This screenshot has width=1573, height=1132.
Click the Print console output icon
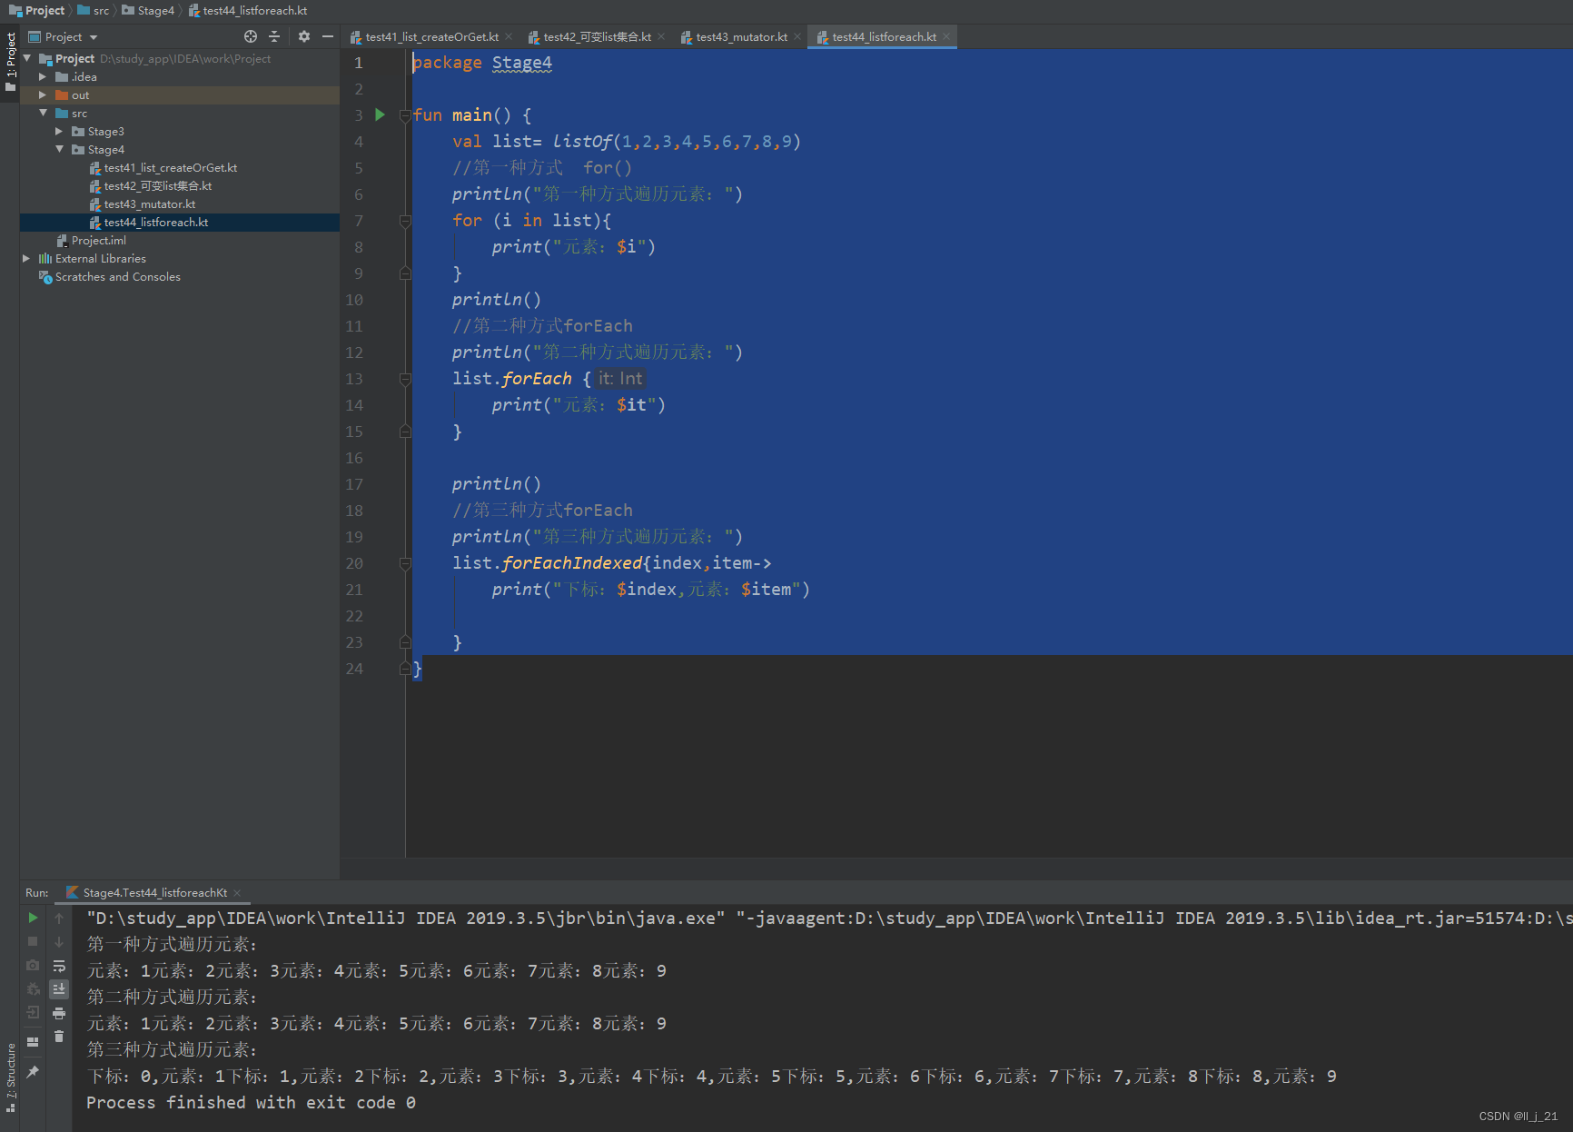pos(59,1013)
